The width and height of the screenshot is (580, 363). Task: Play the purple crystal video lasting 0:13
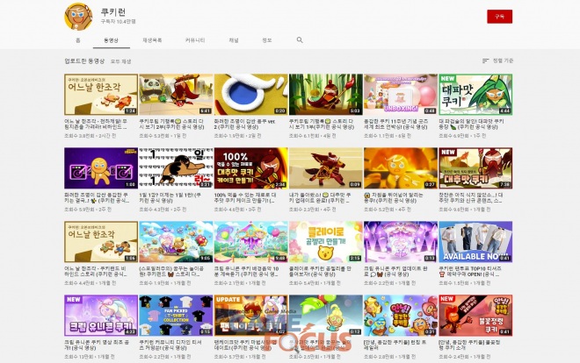pyautogui.click(x=401, y=242)
